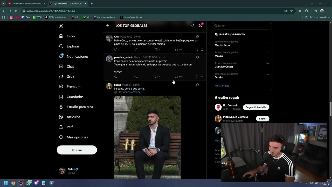Open WhatsApp from taskbar
This screenshot has height=187, width=332.
coord(29,183)
